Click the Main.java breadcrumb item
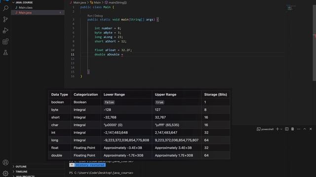This screenshot has height=177, width=316. [x=79, y=2]
